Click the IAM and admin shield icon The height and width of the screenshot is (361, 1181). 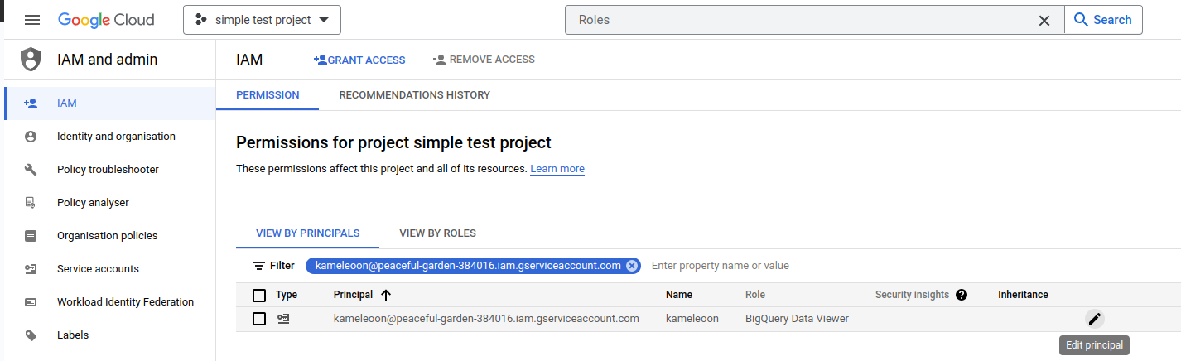(31, 60)
